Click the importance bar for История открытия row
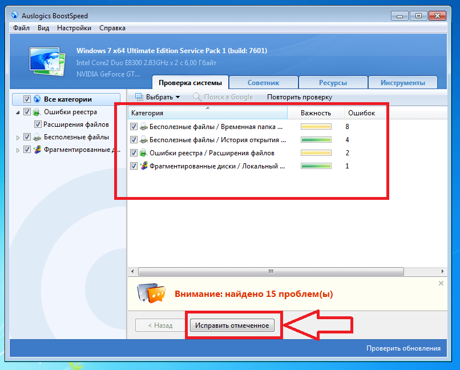This screenshot has width=460, height=370. click(x=316, y=140)
